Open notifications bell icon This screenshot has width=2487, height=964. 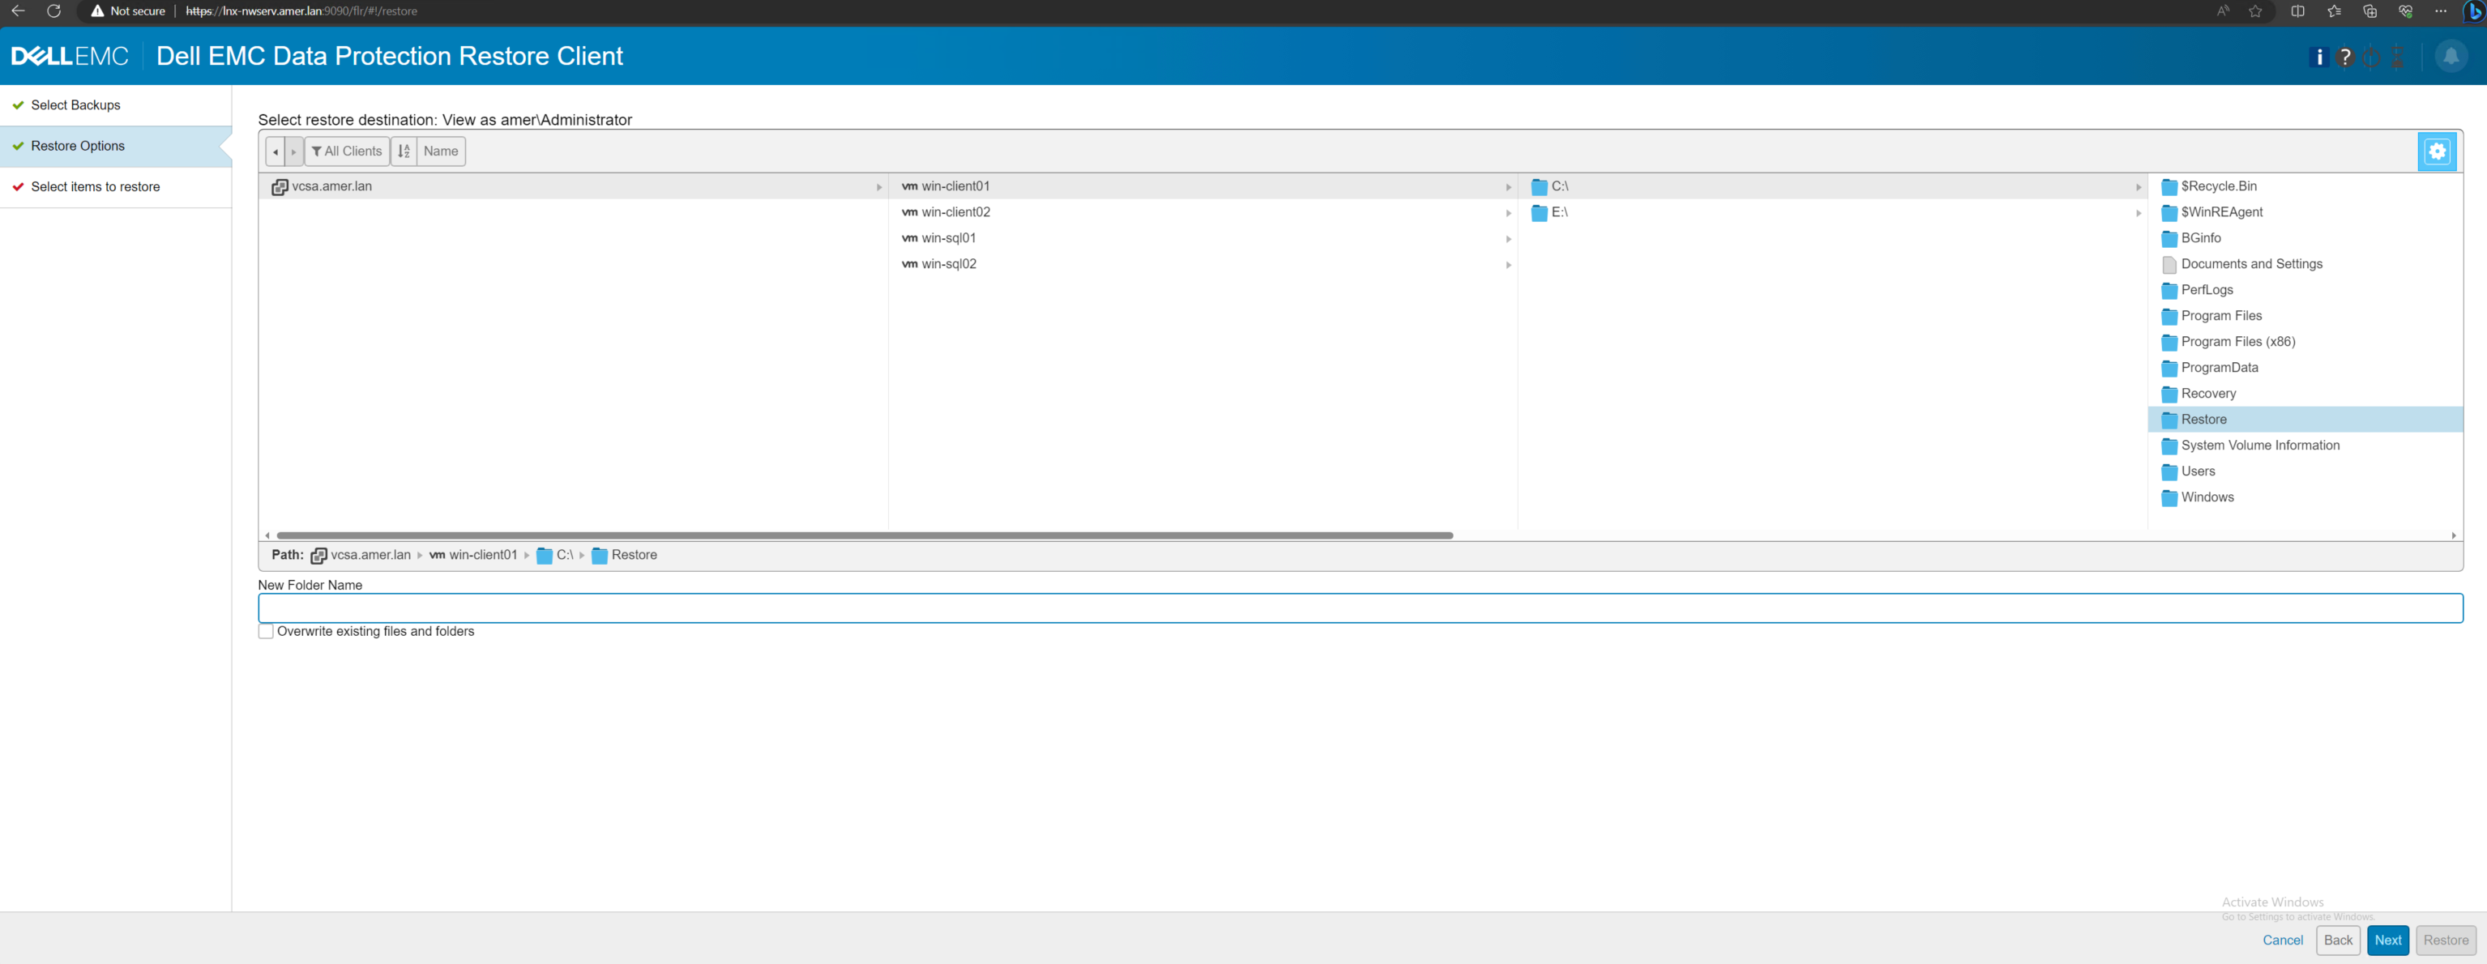click(x=2451, y=56)
